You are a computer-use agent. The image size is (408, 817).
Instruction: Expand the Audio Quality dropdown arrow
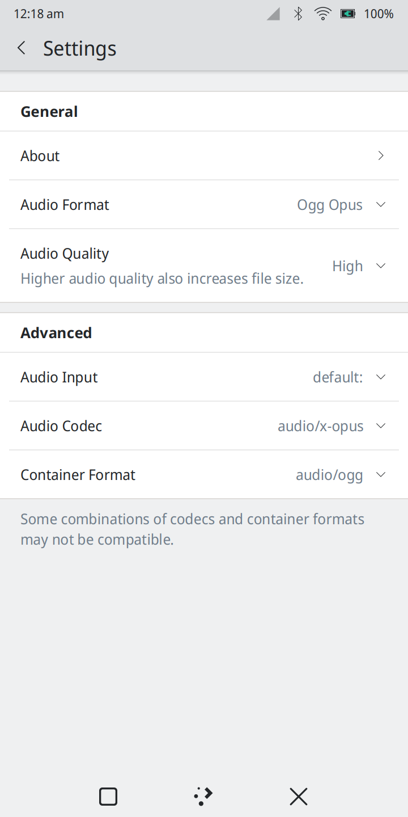[381, 266]
